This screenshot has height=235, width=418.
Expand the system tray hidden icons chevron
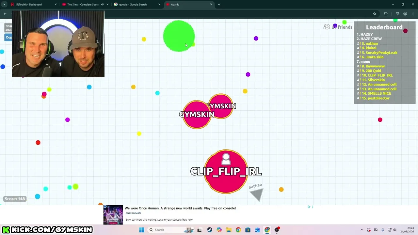pos(362,230)
